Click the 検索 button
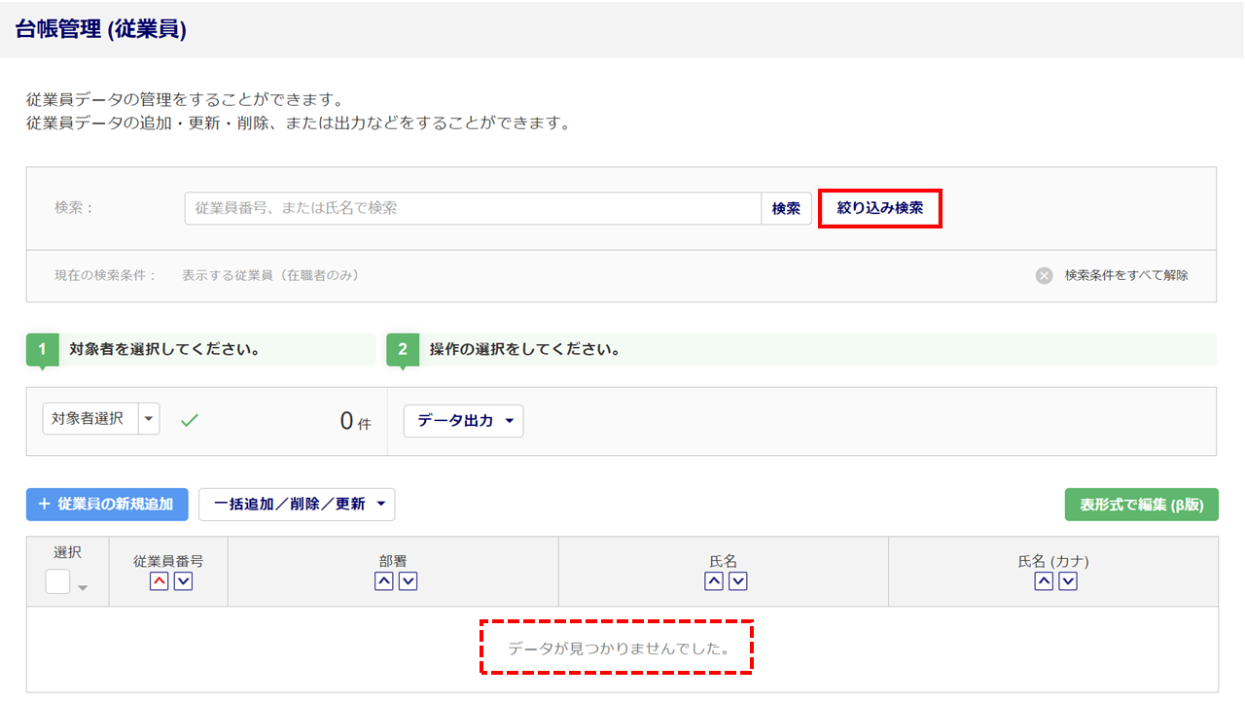Screen dimensions: 1245x701 (786, 208)
